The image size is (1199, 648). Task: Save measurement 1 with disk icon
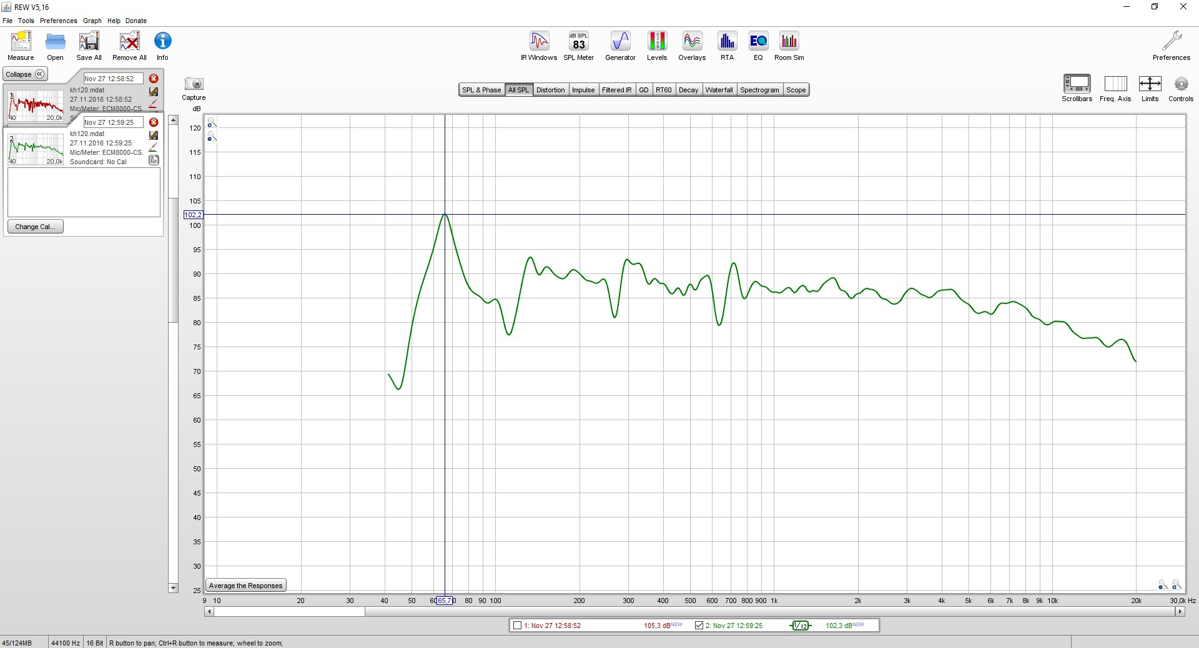coord(154,91)
